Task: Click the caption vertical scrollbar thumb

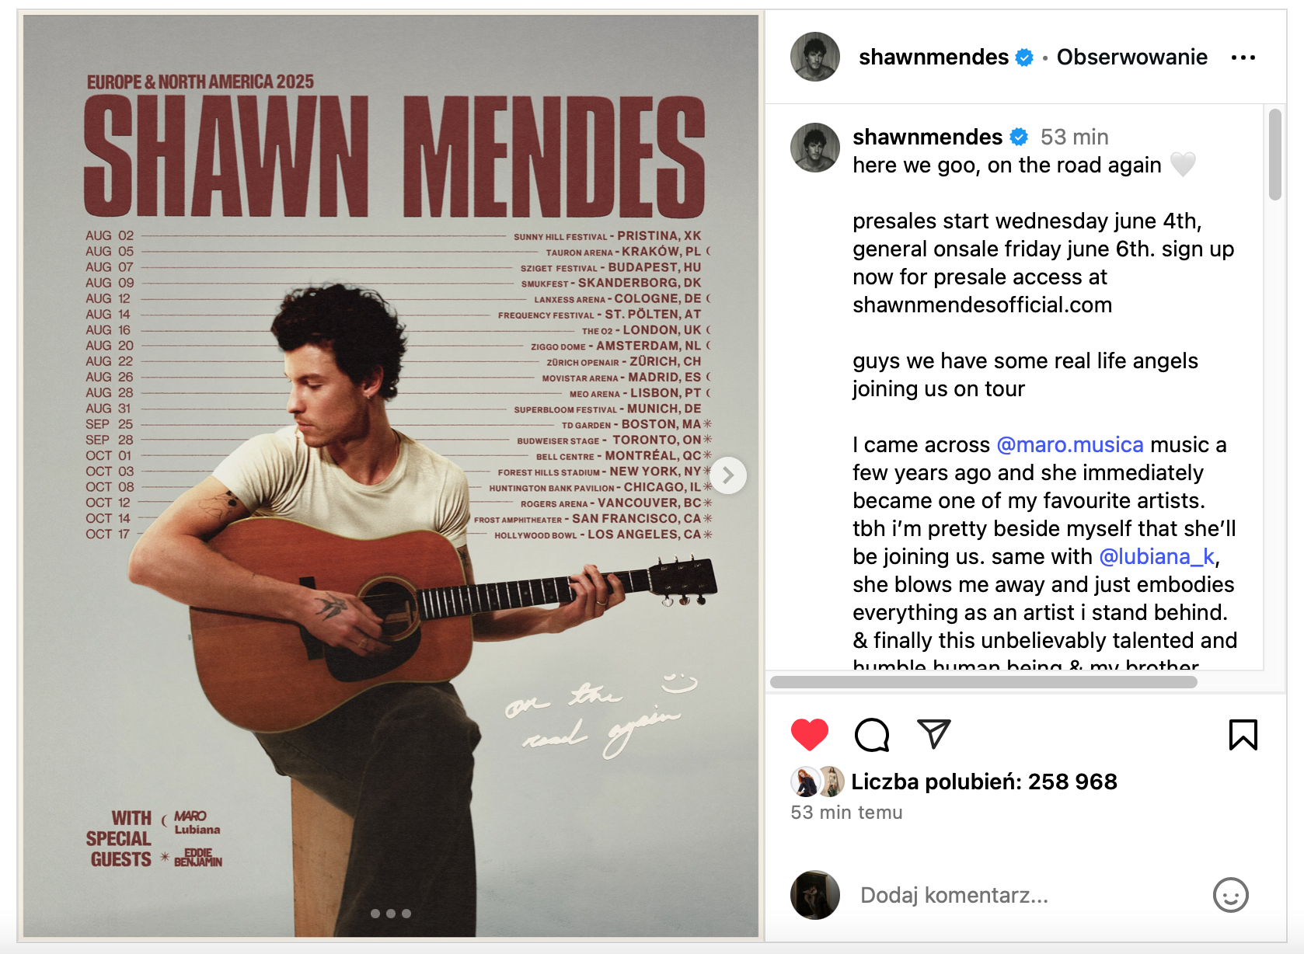Action: (x=1274, y=155)
